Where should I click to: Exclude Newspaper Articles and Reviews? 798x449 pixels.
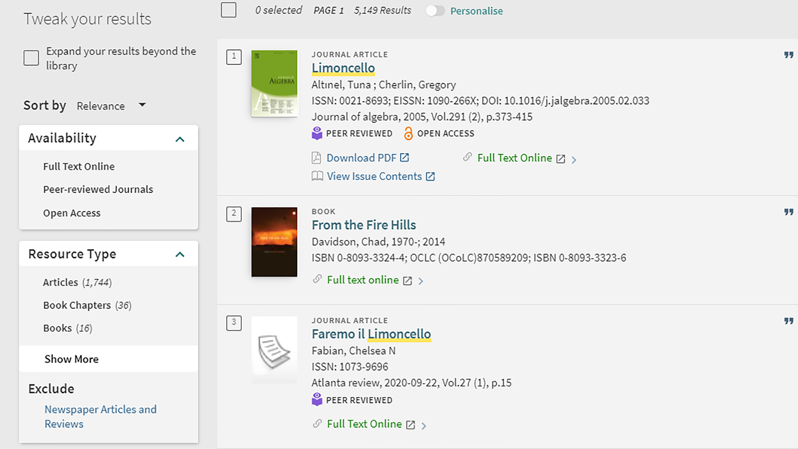pyautogui.click(x=101, y=417)
